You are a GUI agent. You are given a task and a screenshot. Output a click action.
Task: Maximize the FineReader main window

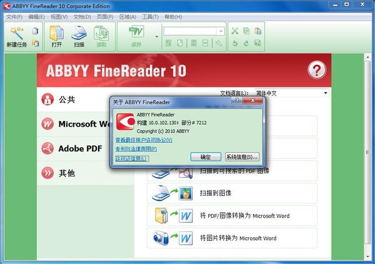[x=346, y=4]
